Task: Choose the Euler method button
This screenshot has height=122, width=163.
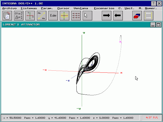Action: [53, 16]
